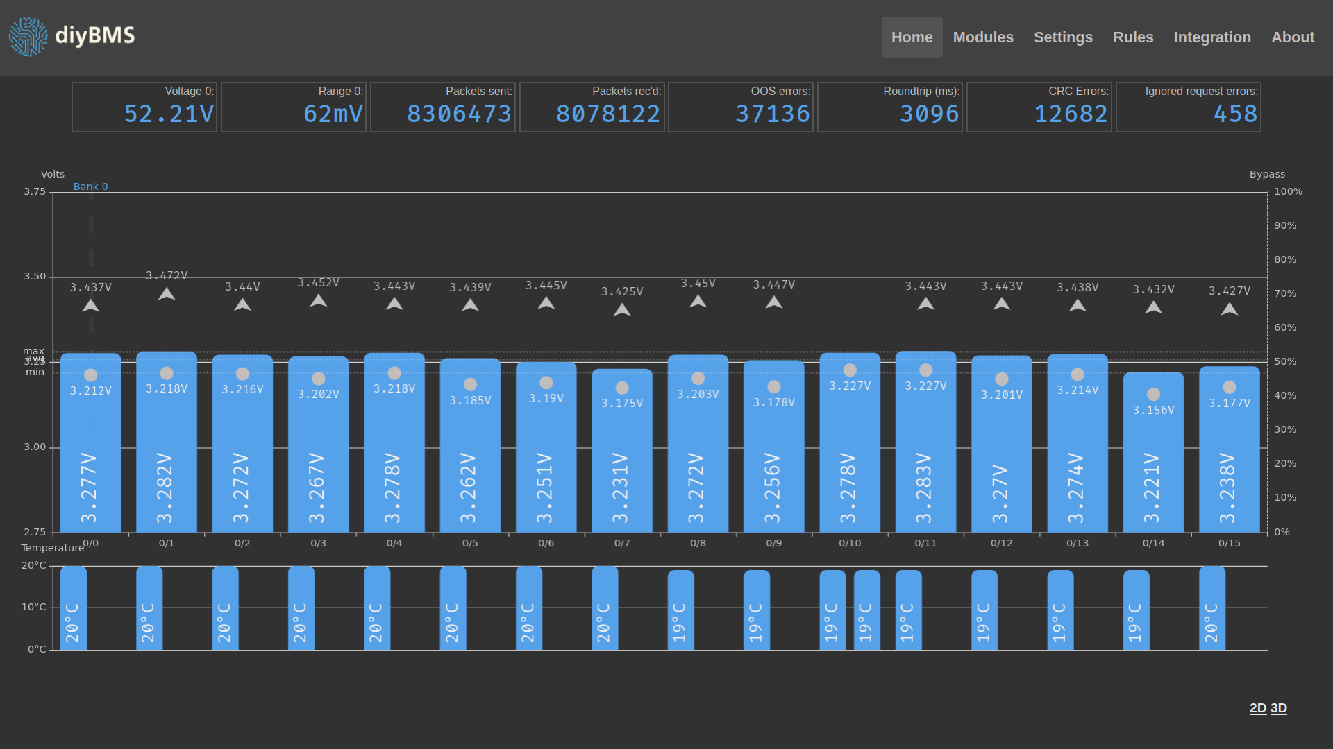Screen dimensions: 1333x749
Task: Click the 3.425V max voltage arrow marker
Action: click(x=622, y=310)
